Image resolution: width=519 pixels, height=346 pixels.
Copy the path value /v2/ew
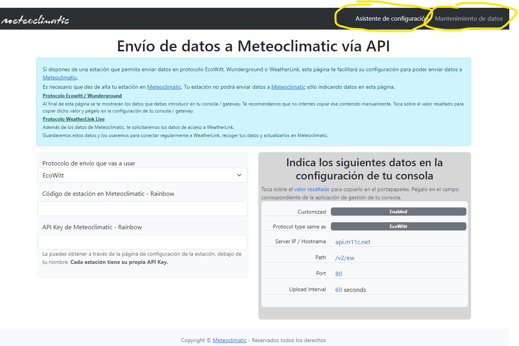tap(344, 258)
